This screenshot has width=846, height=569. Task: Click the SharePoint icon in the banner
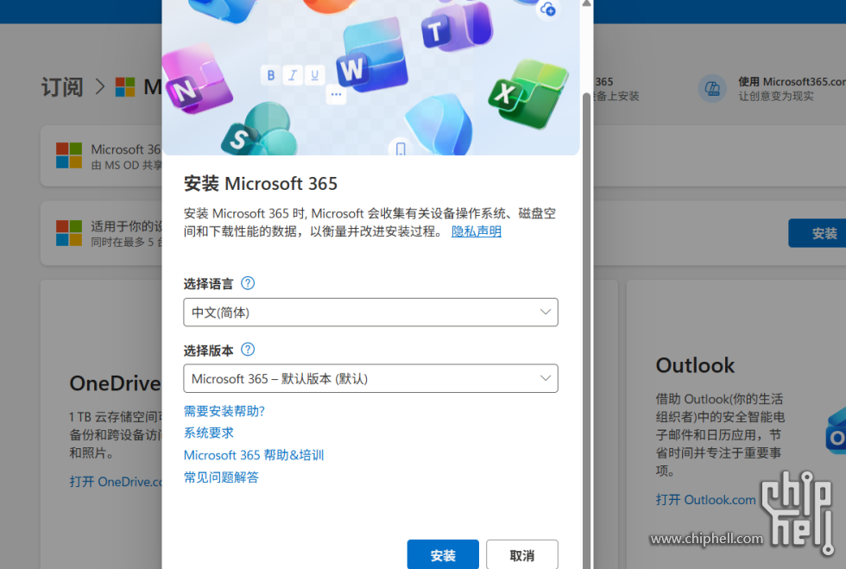pos(241,136)
